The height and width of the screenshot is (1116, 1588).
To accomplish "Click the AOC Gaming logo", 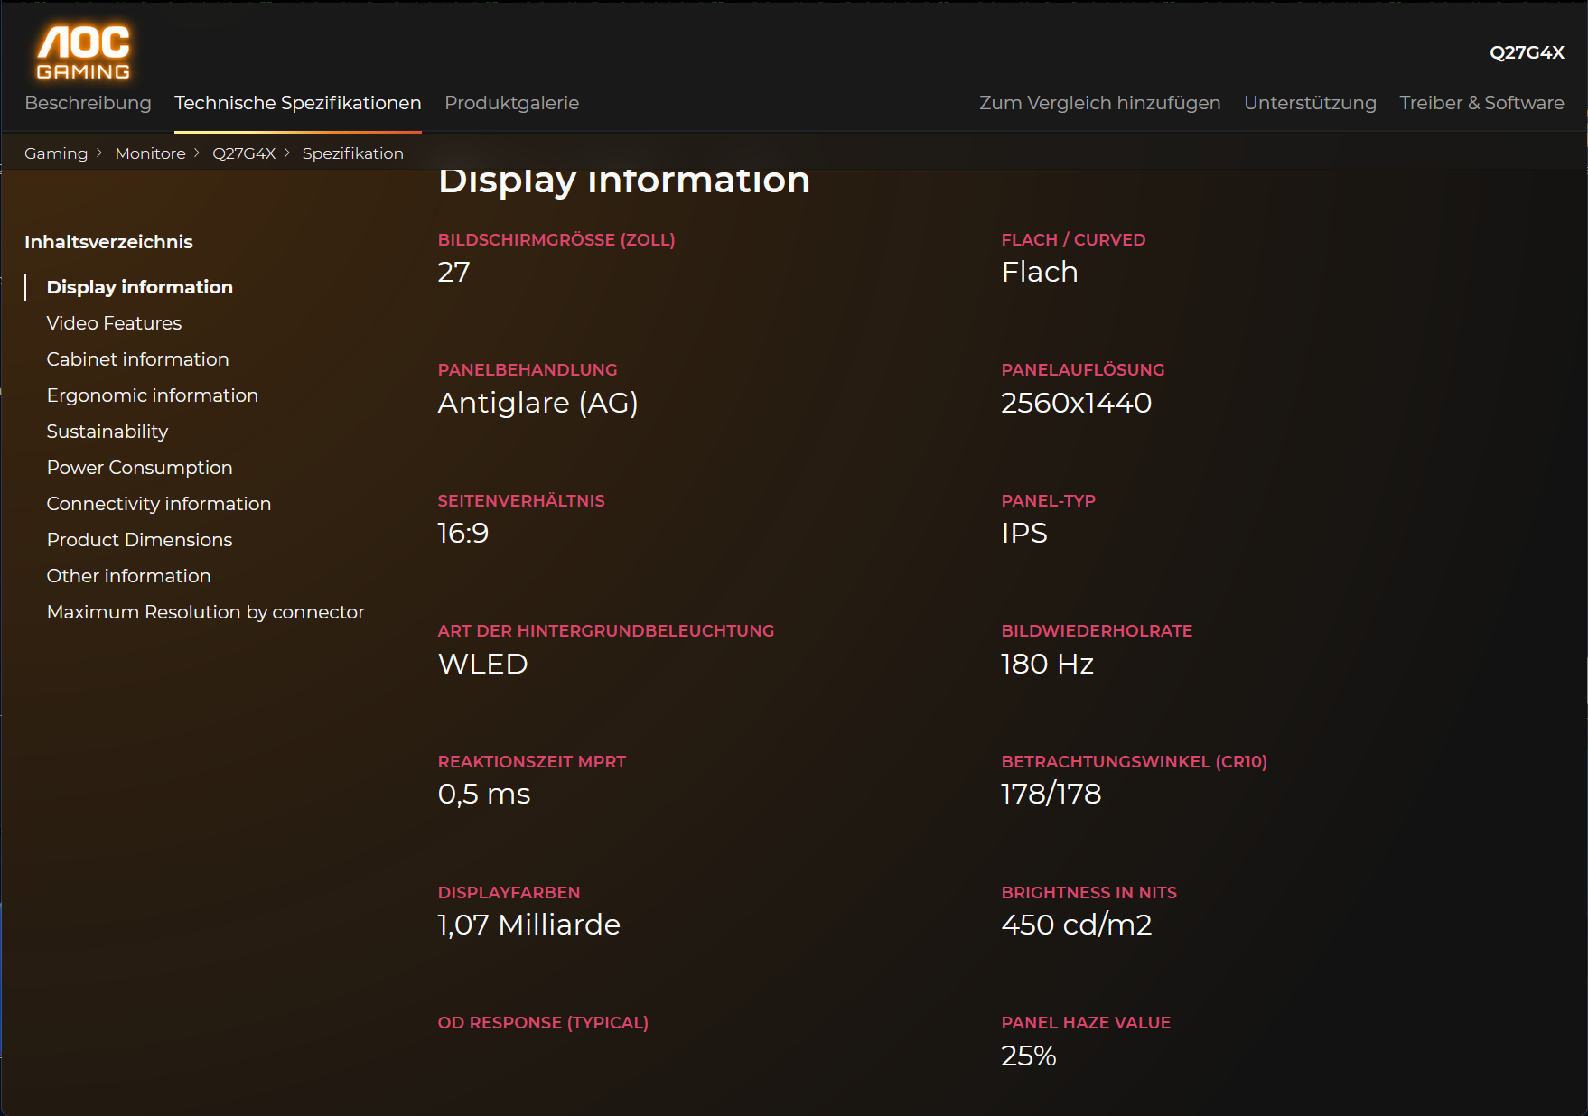I will [83, 52].
